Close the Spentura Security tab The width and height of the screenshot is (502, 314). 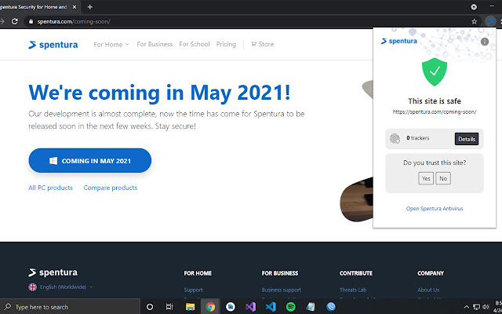[75, 7]
